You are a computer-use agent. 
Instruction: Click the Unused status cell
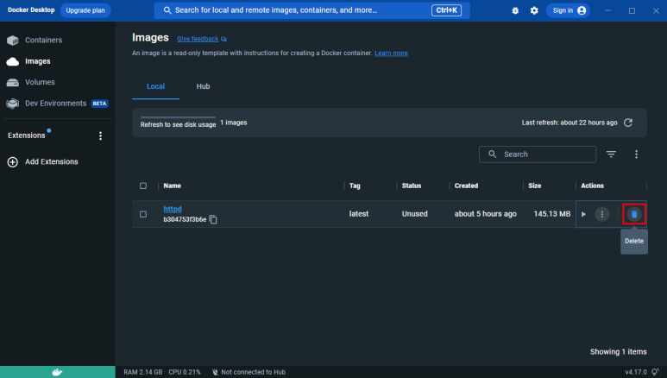414,214
